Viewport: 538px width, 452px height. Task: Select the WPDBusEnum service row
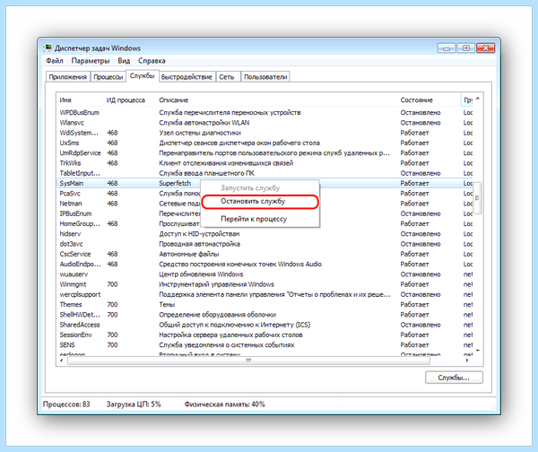(265, 113)
